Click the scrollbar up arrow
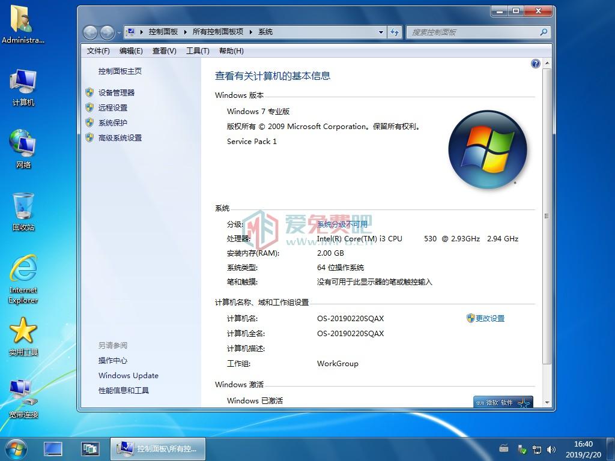 click(547, 63)
